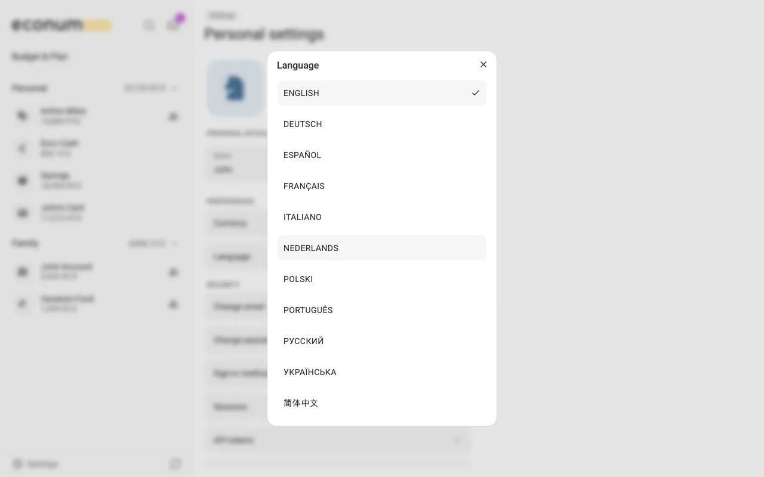
Task: Click the Language dialog title
Action: click(x=298, y=65)
